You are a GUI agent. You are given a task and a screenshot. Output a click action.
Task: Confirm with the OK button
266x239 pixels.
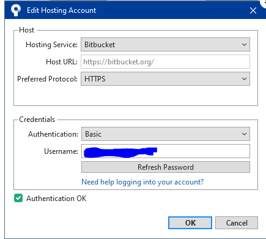click(x=190, y=223)
